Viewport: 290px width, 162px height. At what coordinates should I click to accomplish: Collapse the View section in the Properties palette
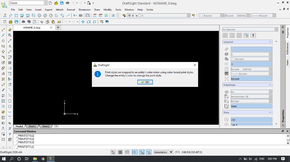pos(270,112)
